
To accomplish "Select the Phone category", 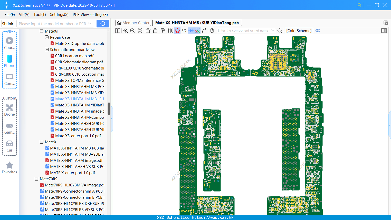I will tap(9, 61).
